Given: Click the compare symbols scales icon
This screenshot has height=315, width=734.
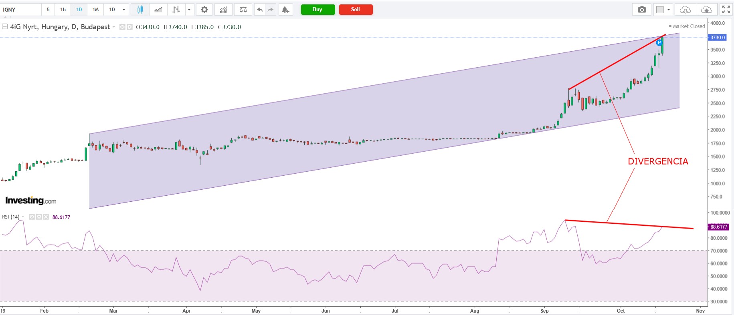Looking at the screenshot, I should [243, 10].
